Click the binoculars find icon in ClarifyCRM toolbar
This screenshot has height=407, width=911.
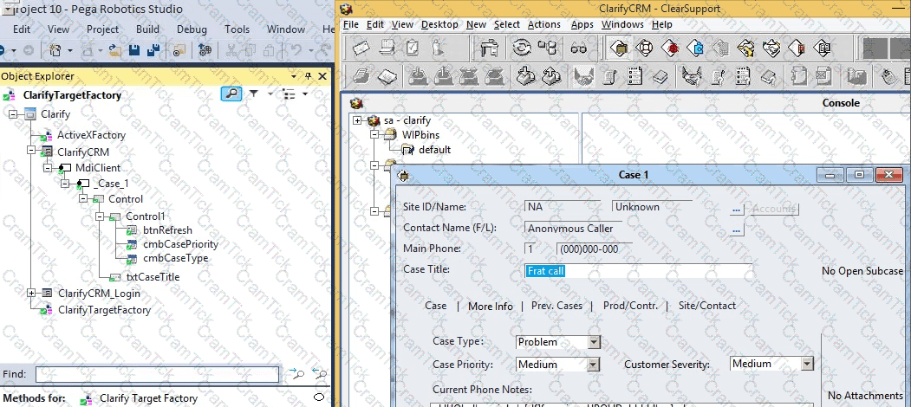579,48
